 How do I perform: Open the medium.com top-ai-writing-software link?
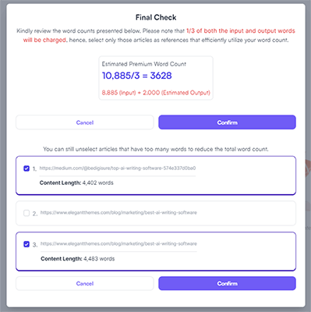point(118,168)
